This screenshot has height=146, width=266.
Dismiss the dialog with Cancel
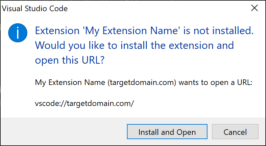235,132
